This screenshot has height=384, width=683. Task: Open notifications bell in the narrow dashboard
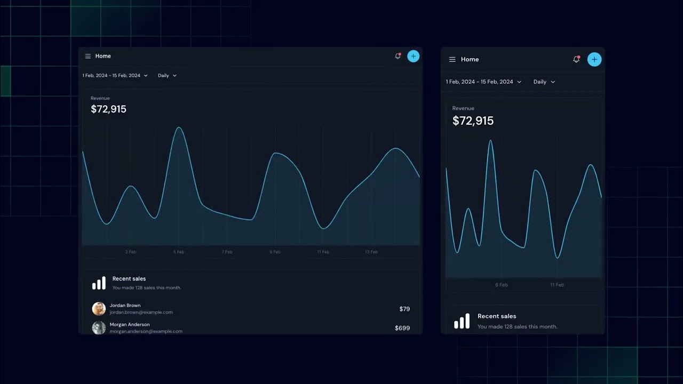[x=576, y=59]
